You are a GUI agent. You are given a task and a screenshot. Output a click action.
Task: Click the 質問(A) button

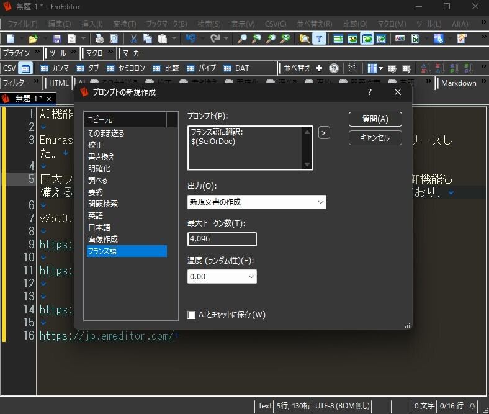[x=375, y=119]
